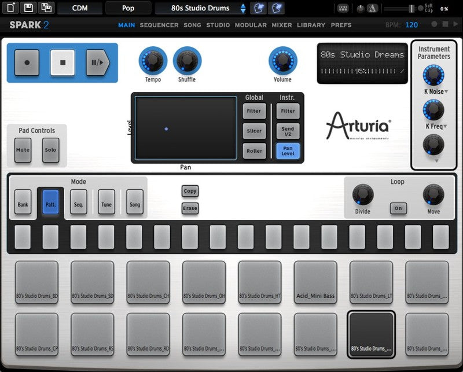Select Tune mode
Viewport: 463px width, 372px height.
click(106, 202)
